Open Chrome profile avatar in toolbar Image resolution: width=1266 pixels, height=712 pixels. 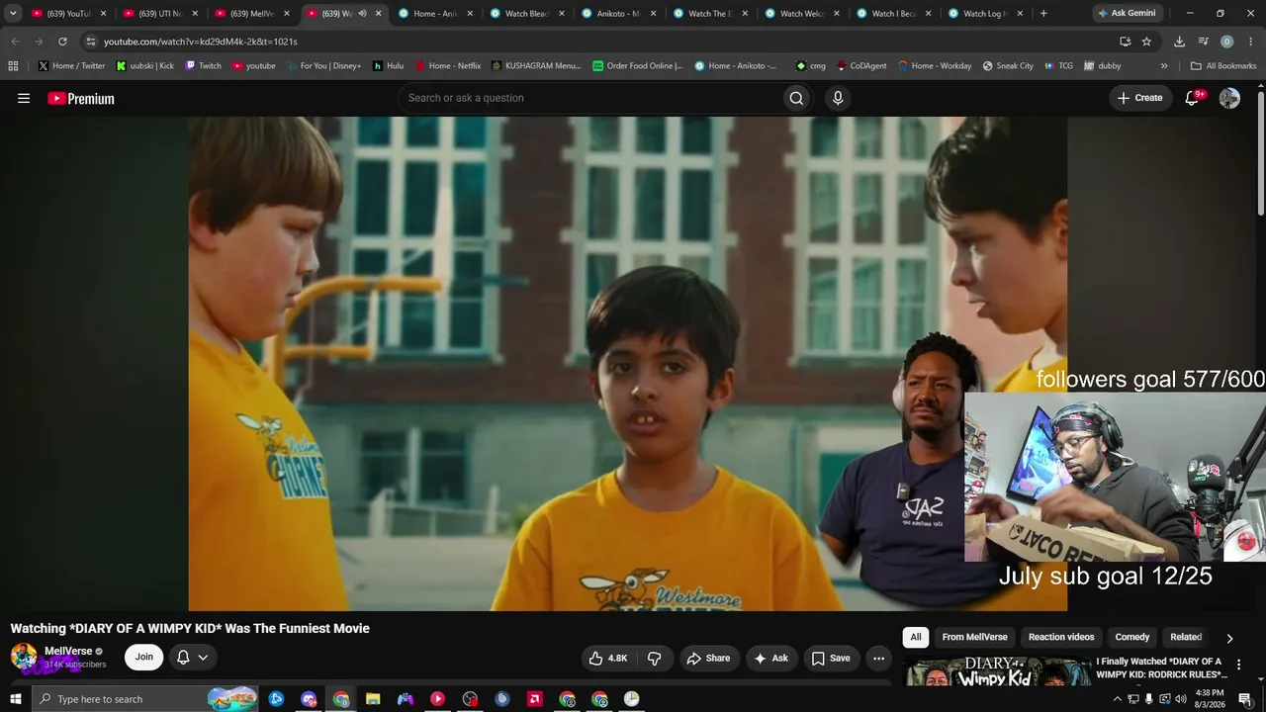[x=1227, y=42]
